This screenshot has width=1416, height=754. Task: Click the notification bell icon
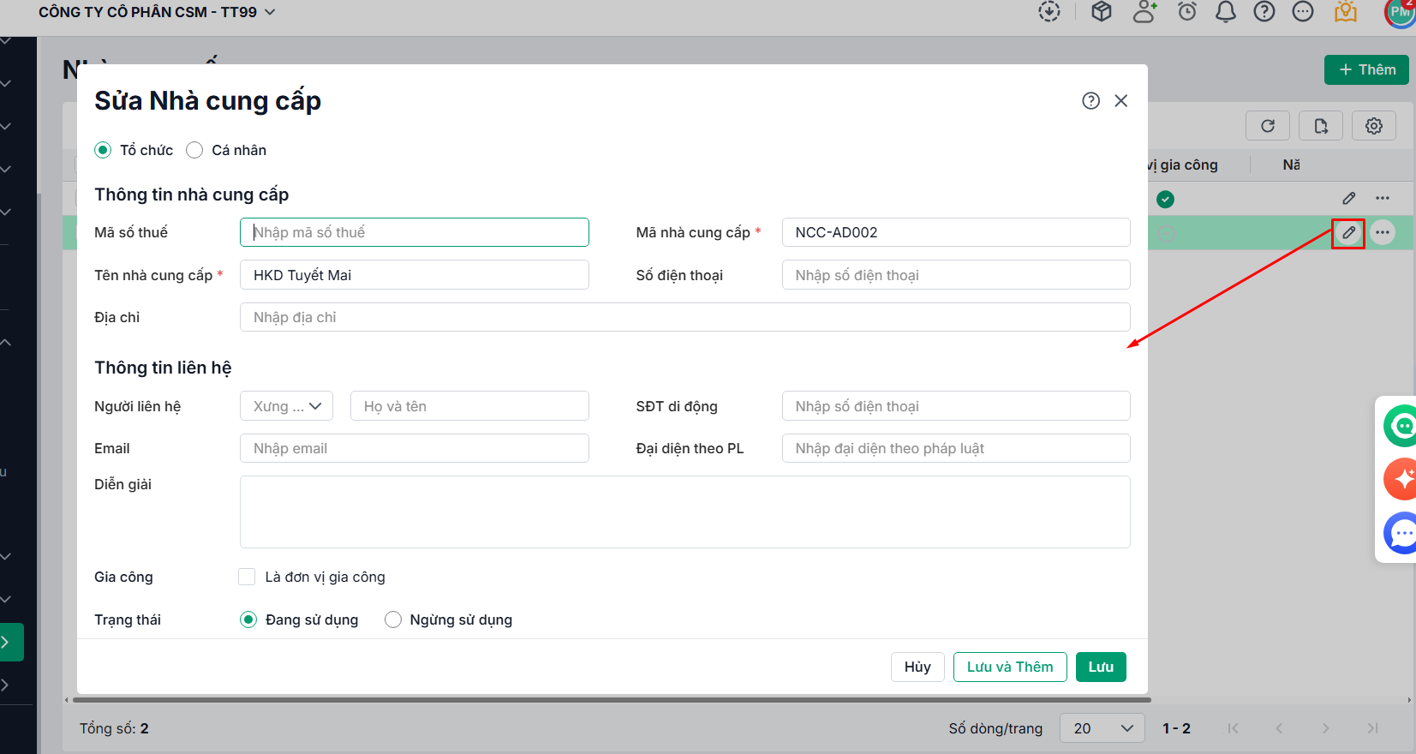1226,12
